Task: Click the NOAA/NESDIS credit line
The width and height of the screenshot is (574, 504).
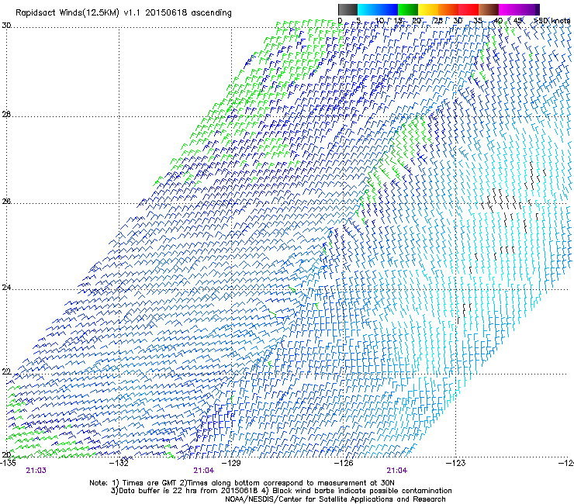Action: pyautogui.click(x=335, y=499)
